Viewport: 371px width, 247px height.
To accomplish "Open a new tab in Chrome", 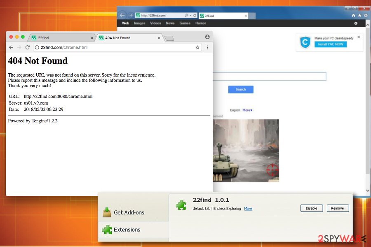I will [169, 38].
